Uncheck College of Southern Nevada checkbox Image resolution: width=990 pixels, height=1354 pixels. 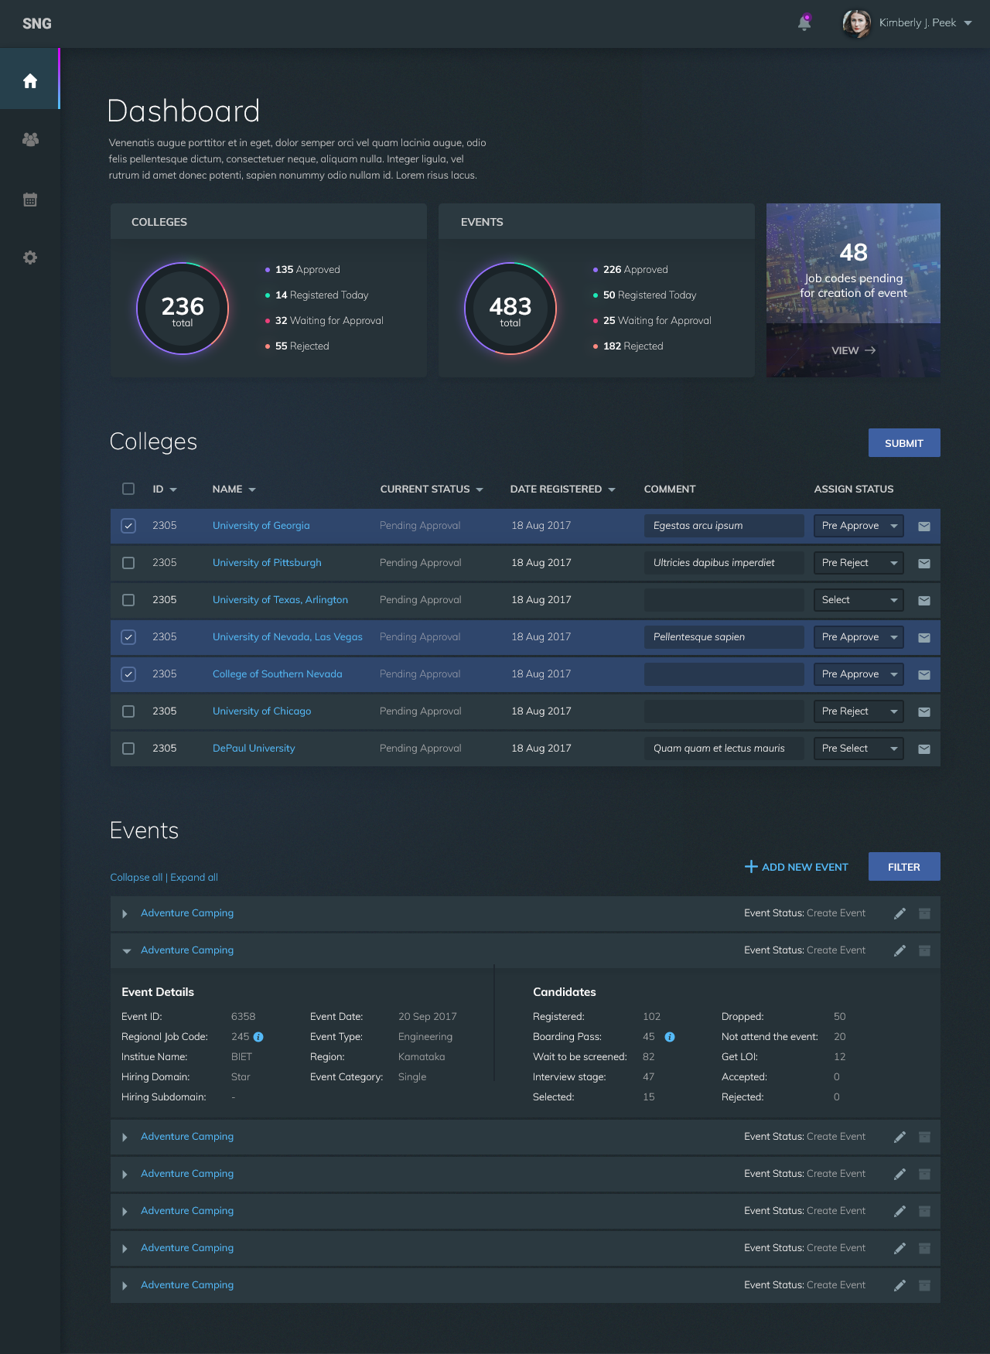(128, 674)
